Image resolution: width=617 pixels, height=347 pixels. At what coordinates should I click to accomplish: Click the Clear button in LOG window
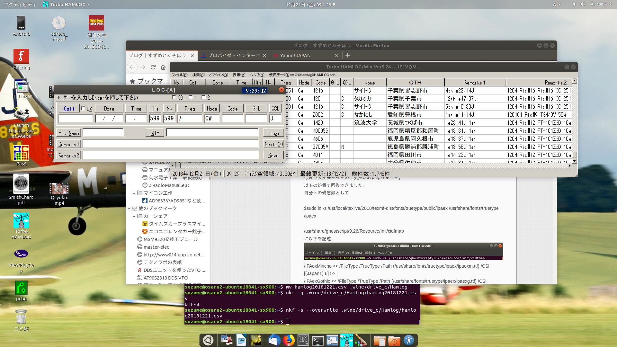(x=273, y=133)
